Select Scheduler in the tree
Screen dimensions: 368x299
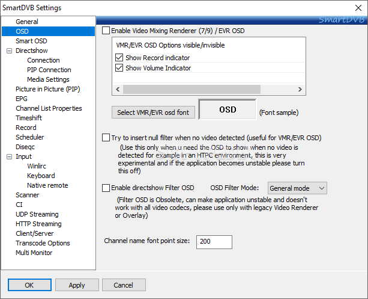[30, 137]
